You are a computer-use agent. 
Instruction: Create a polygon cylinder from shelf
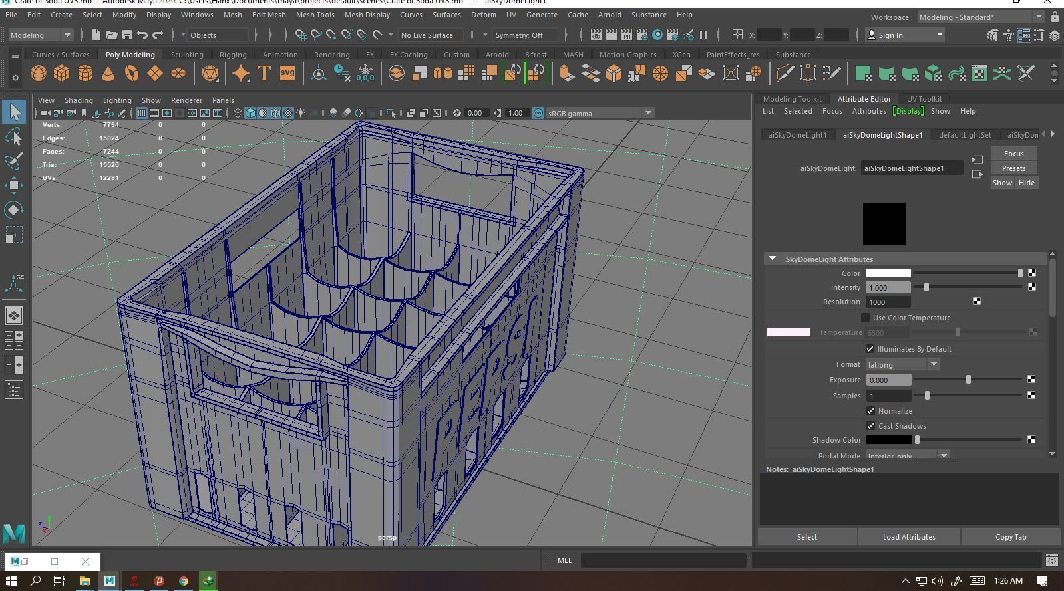pyautogui.click(x=85, y=73)
